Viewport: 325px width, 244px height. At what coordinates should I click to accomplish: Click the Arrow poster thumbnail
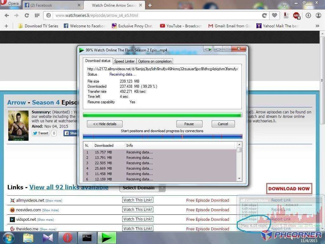(x=18, y=125)
